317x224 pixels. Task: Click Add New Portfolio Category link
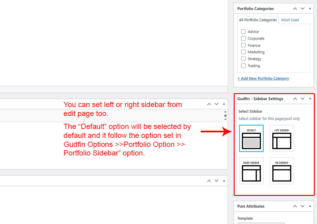[263, 78]
